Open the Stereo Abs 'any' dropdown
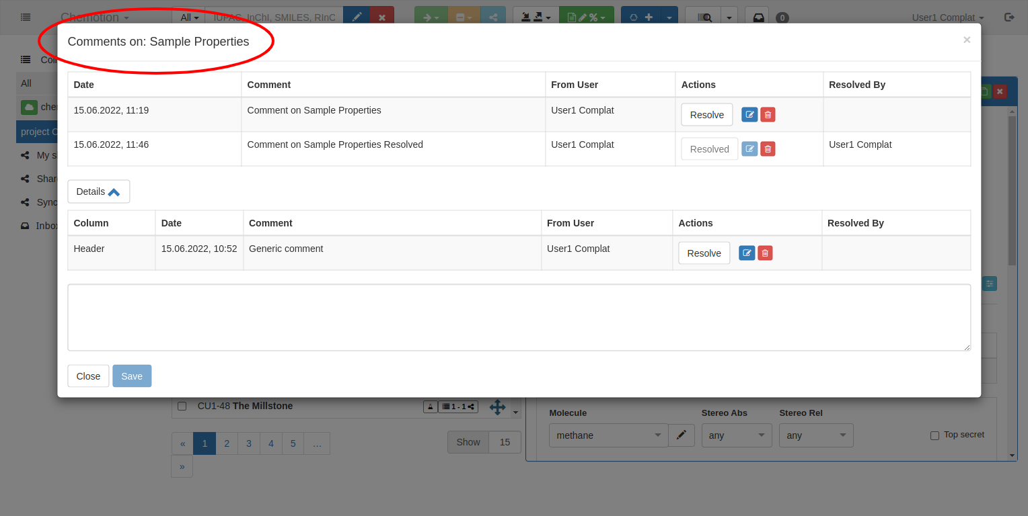 (737, 435)
